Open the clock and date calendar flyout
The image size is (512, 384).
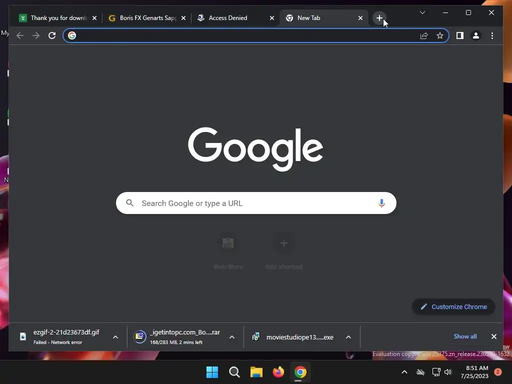click(x=474, y=372)
